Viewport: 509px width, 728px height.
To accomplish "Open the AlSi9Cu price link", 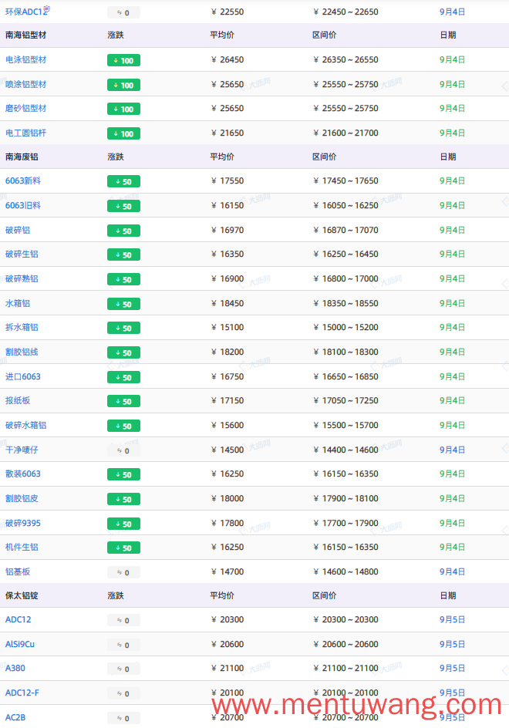I will point(20,645).
